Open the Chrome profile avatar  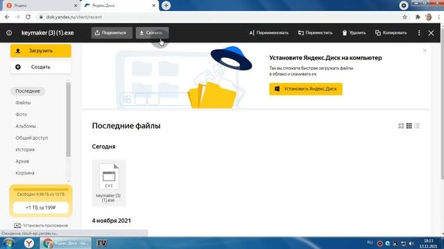click(429, 17)
